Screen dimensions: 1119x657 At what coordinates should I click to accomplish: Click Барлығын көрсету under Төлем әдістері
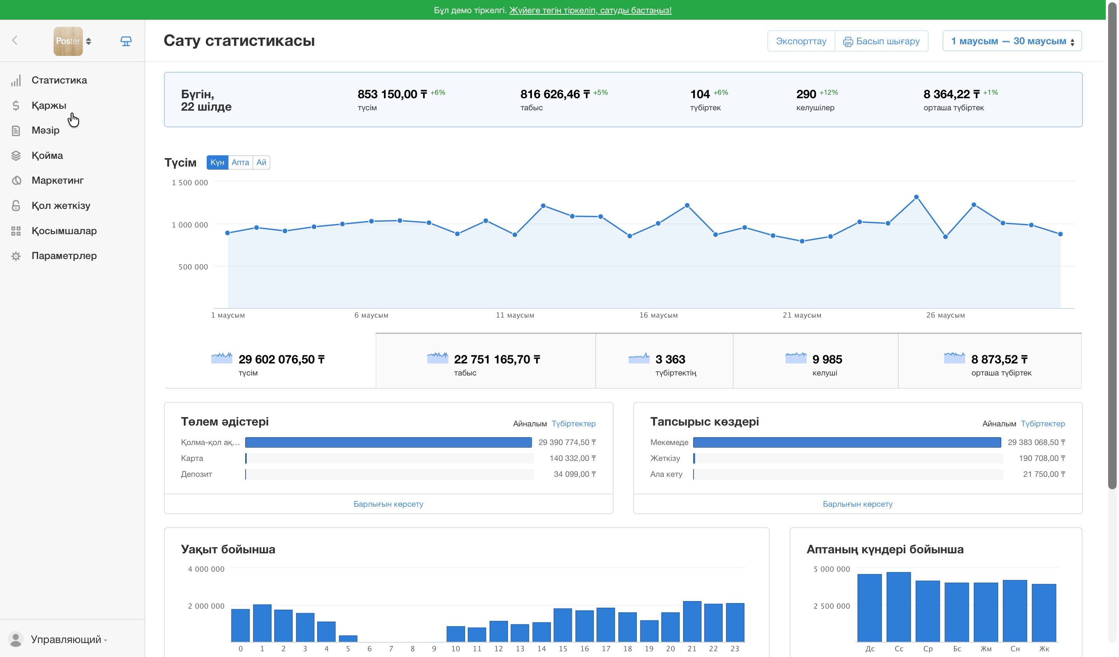388,504
